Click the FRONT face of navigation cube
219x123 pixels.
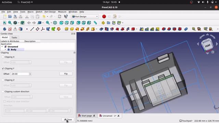click(208, 45)
